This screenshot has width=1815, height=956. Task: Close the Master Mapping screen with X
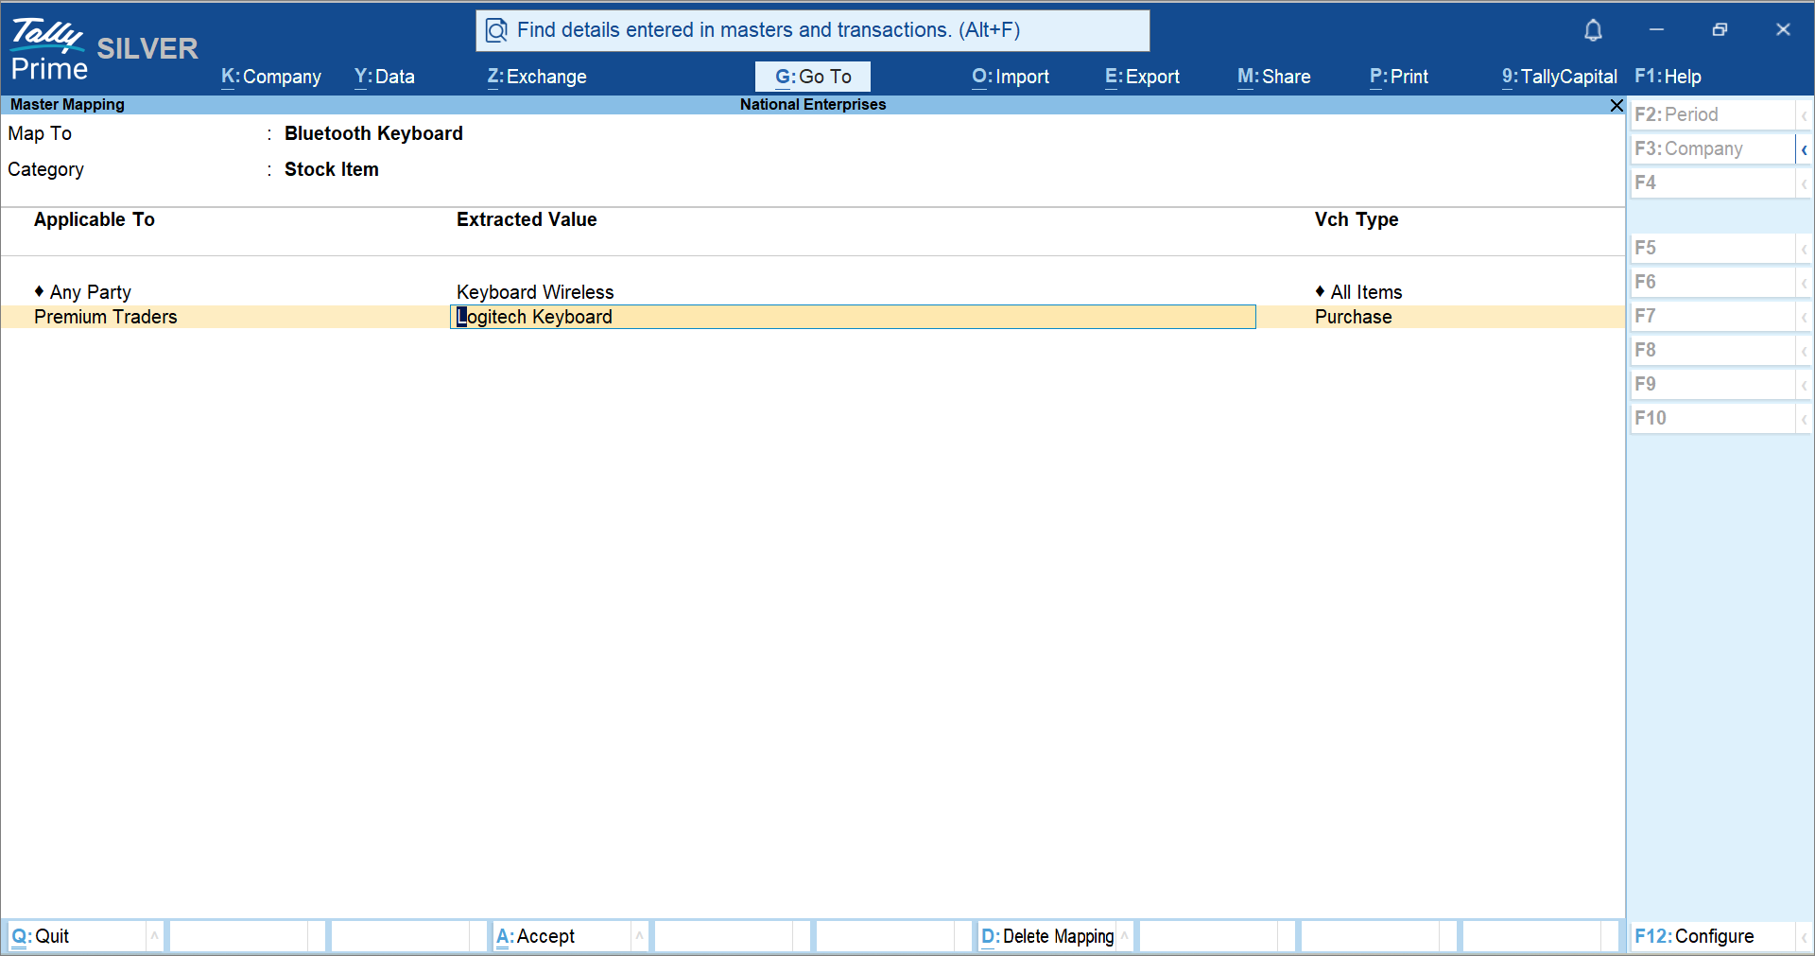[1616, 105]
